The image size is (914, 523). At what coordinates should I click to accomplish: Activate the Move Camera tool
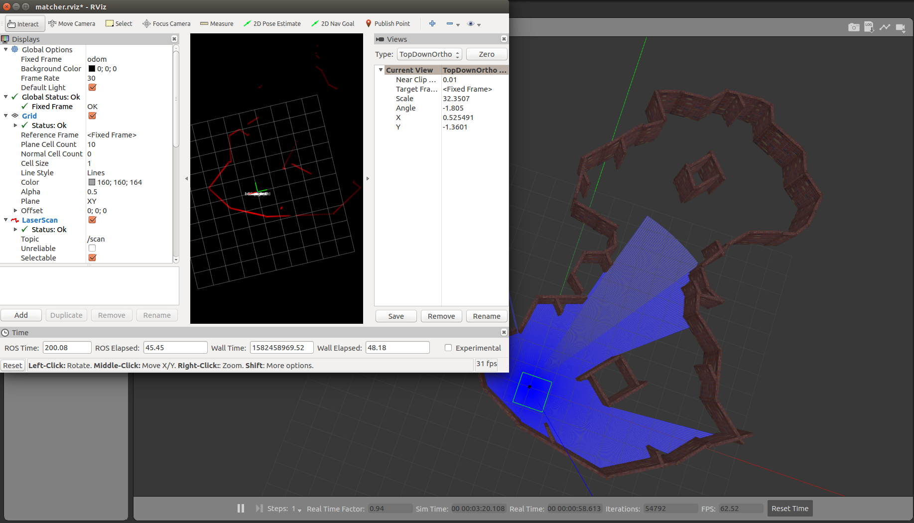click(x=72, y=23)
